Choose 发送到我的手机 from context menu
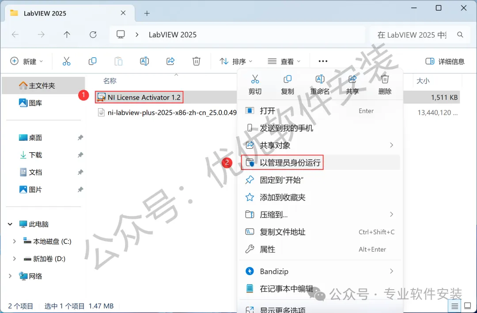 tap(320, 128)
